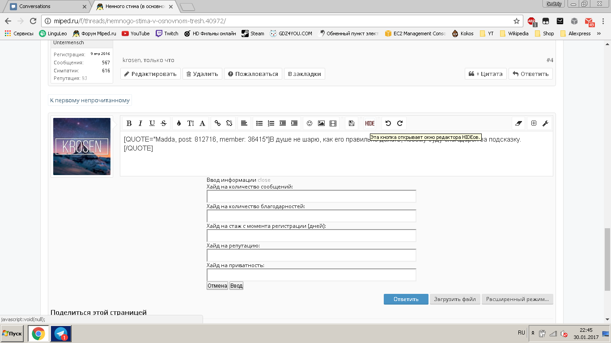This screenshot has height=343, width=611.
Task: Click the Загрузить файл button
Action: click(455, 299)
